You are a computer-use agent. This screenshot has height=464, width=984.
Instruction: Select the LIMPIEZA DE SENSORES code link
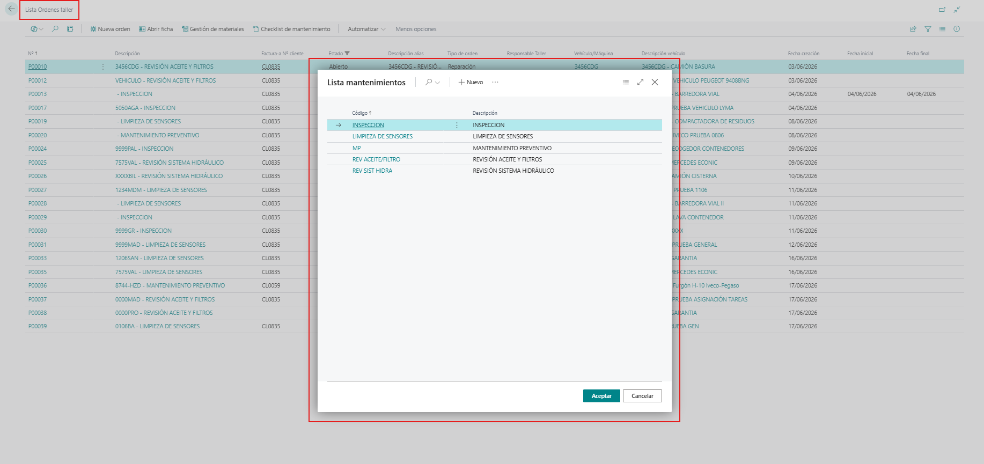click(383, 136)
